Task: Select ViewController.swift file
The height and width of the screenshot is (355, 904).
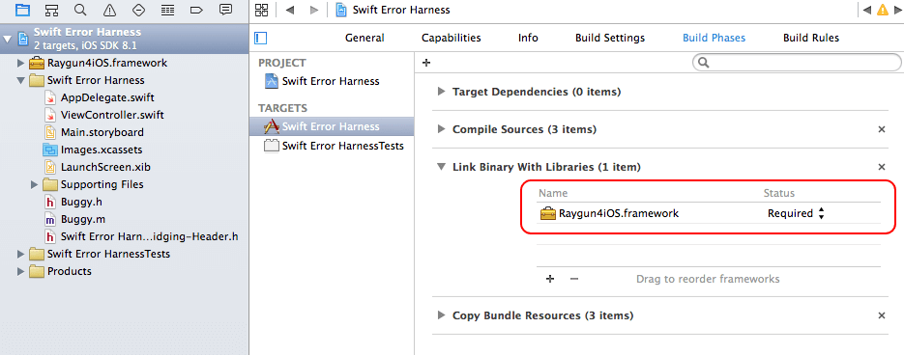Action: [x=112, y=115]
